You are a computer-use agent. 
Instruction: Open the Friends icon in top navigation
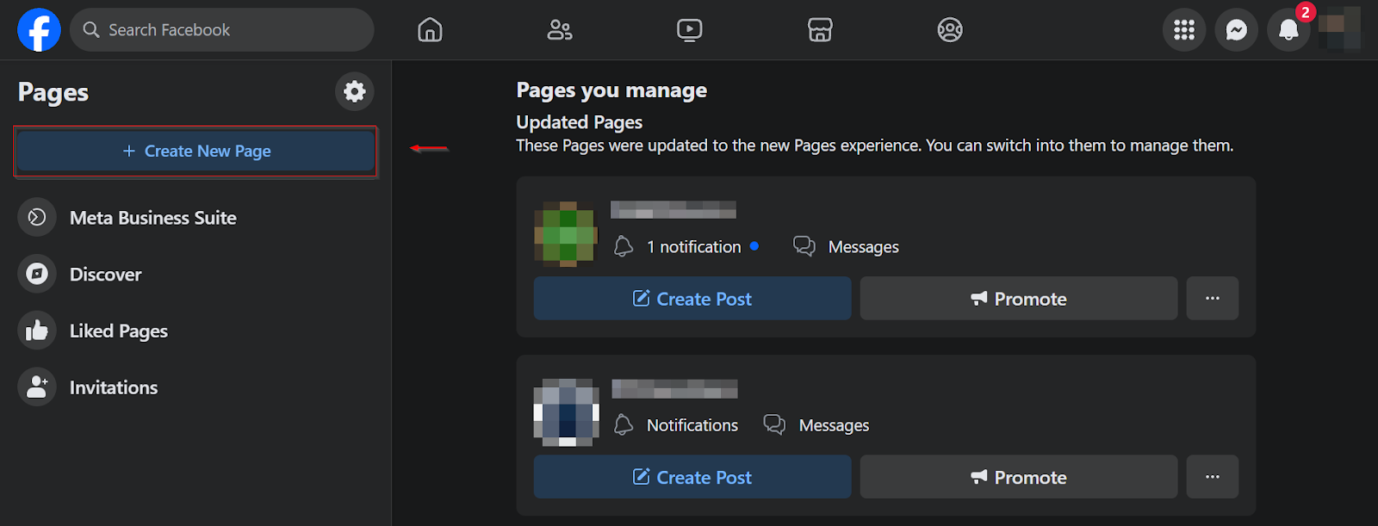pos(560,30)
